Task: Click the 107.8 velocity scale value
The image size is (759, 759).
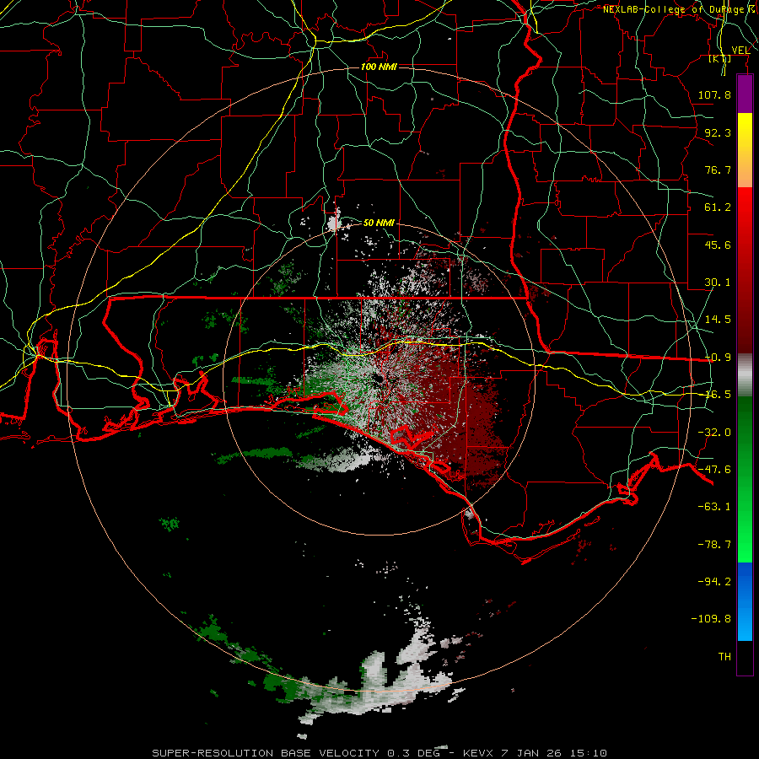Action: coord(714,94)
